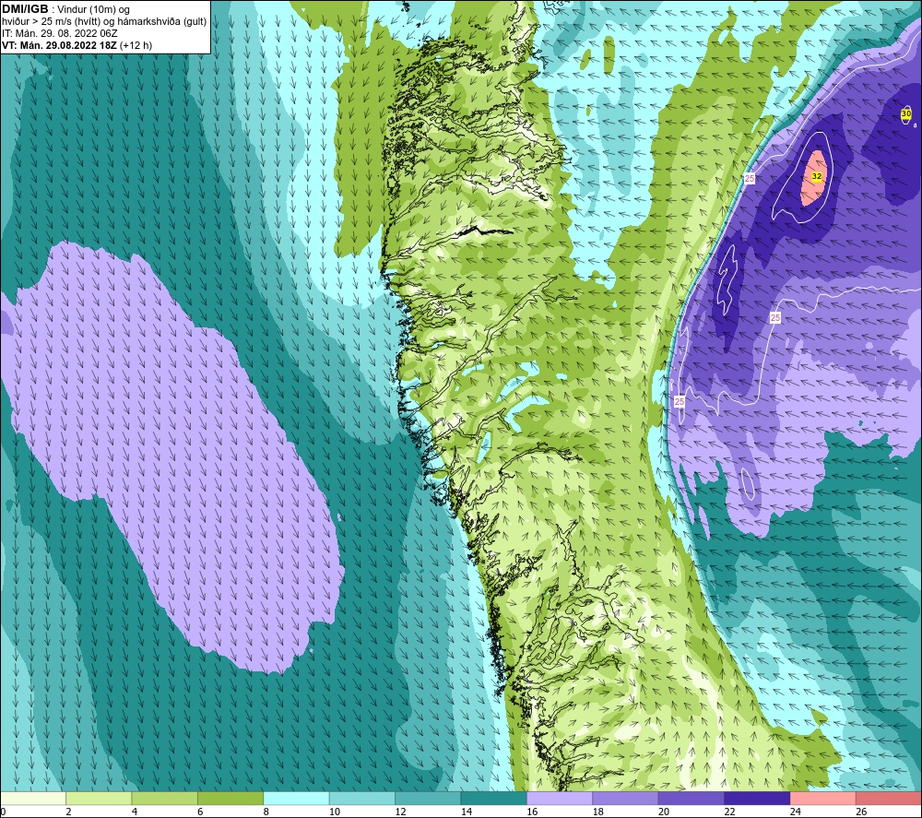Pick the dark indigo 22–24 m/s swatch
Viewport: 922px width, 818px height.
[x=757, y=798]
